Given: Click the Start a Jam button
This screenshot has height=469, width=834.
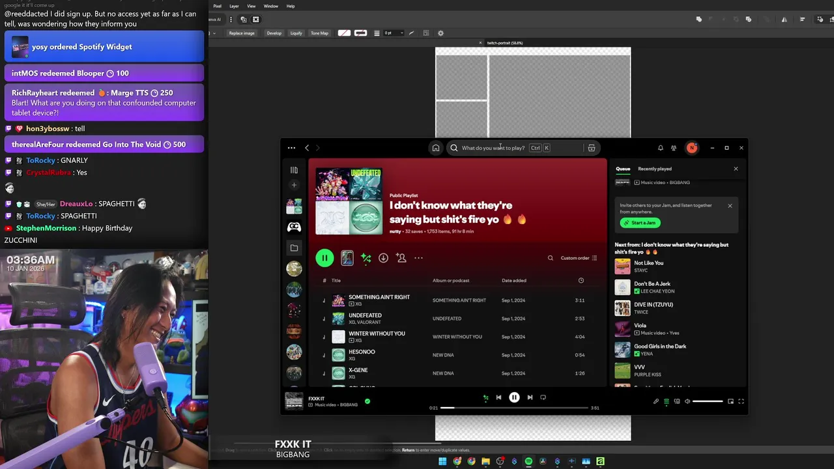Looking at the screenshot, I should coord(640,223).
